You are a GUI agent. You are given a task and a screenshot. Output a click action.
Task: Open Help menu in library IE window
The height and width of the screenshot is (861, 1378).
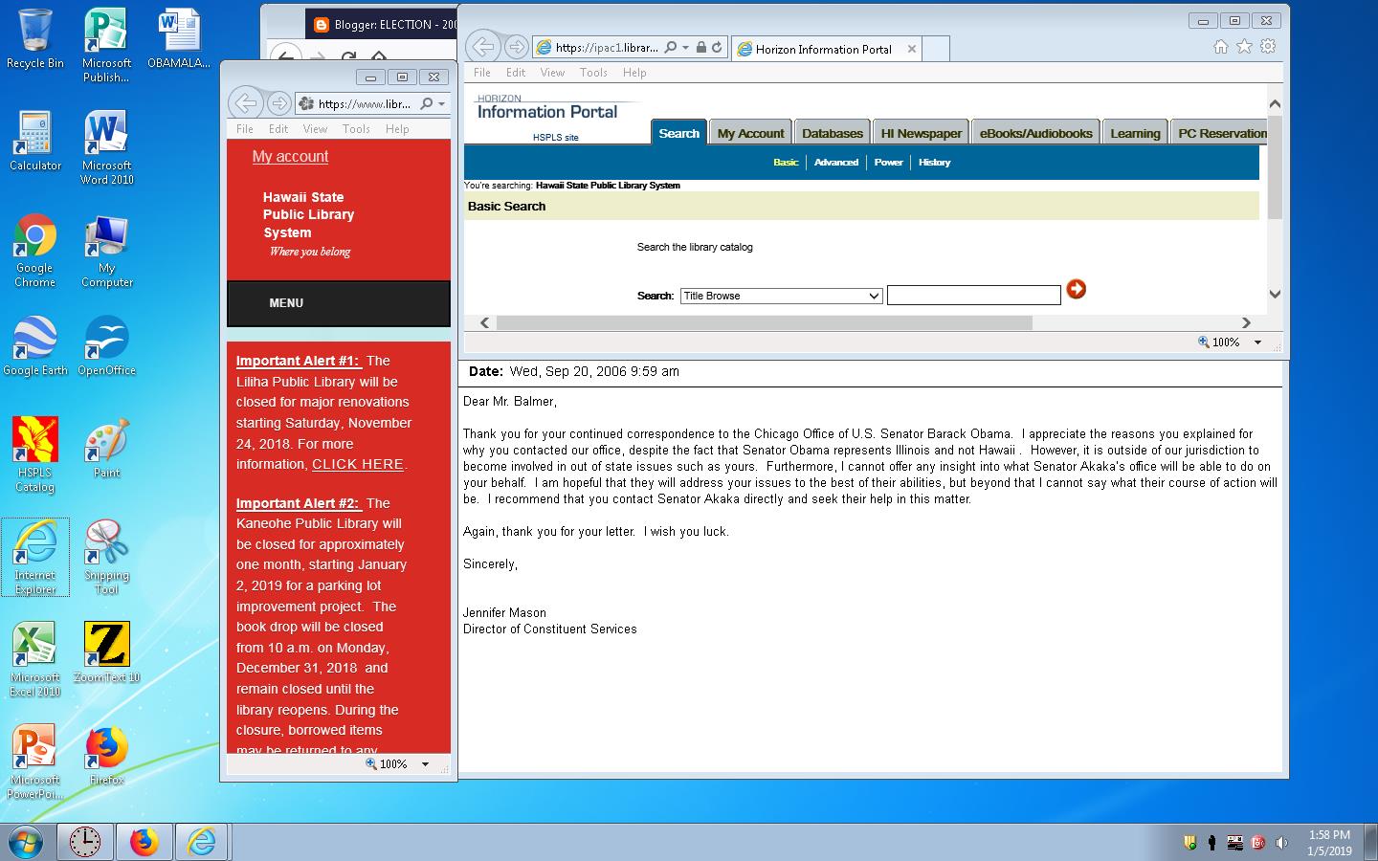pyautogui.click(x=397, y=128)
